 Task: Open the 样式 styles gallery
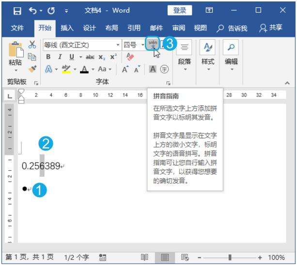[208, 56]
